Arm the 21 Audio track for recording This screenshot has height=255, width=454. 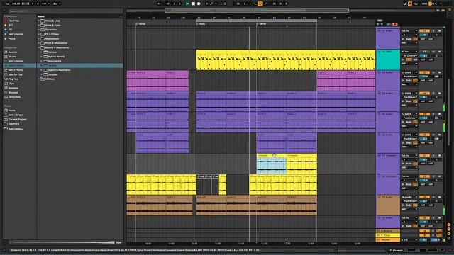pos(440,30)
